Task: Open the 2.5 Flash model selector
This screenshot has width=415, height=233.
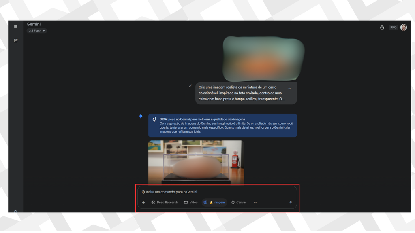Action: 37,31
